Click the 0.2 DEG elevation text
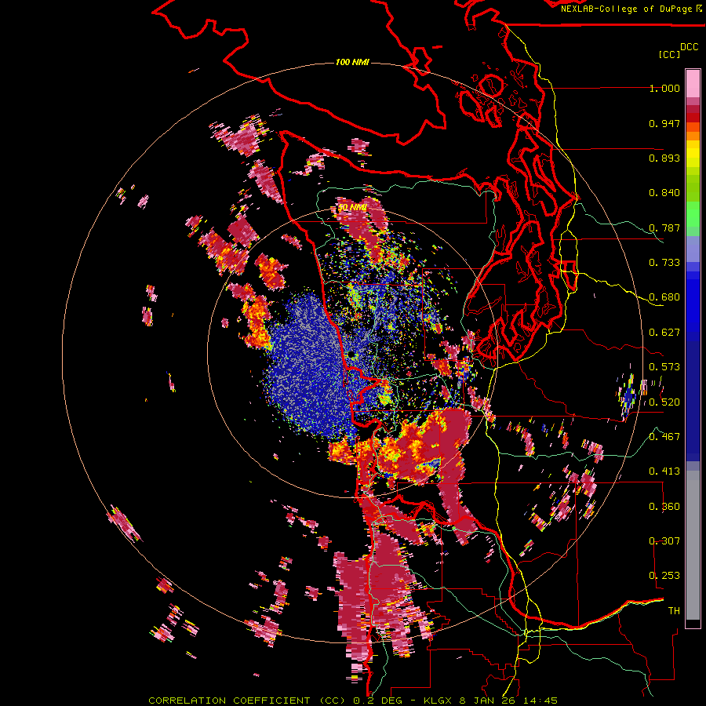This screenshot has height=706, width=706. point(378,701)
